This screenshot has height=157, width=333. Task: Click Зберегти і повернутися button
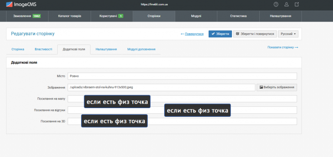[x=255, y=34]
